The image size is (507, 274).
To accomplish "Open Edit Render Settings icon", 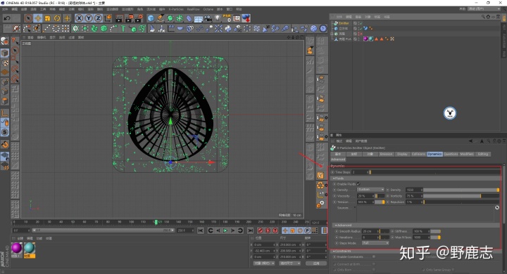I will [139, 18].
